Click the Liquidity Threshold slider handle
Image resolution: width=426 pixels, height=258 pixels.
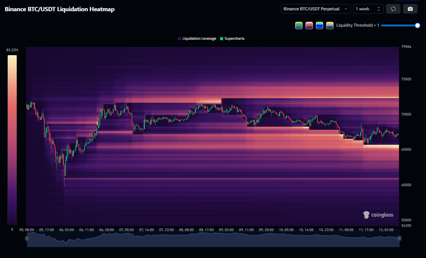(x=418, y=25)
